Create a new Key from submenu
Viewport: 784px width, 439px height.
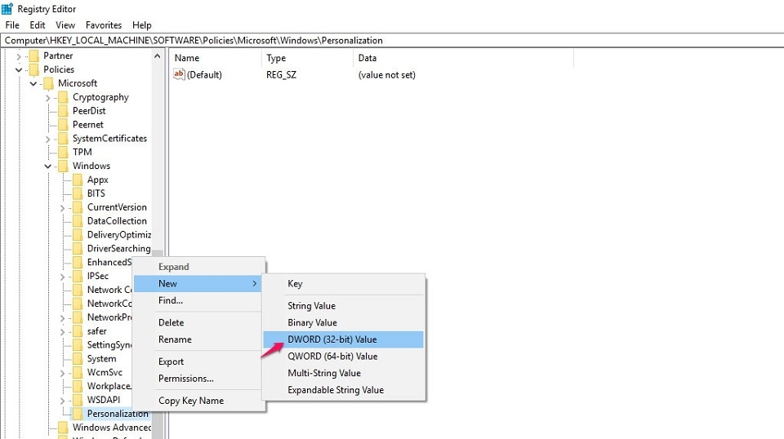click(344, 284)
